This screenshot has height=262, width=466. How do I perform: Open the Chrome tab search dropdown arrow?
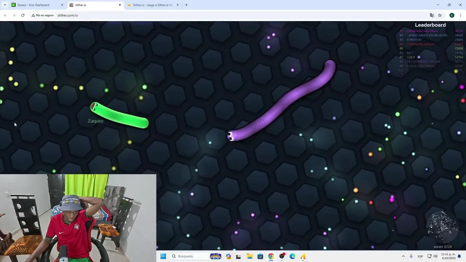coord(4,5)
